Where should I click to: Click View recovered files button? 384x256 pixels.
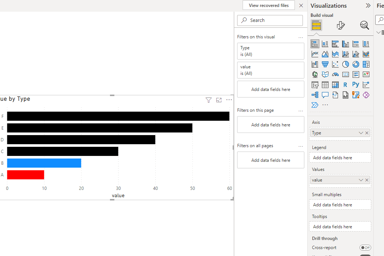pyautogui.click(x=269, y=5)
